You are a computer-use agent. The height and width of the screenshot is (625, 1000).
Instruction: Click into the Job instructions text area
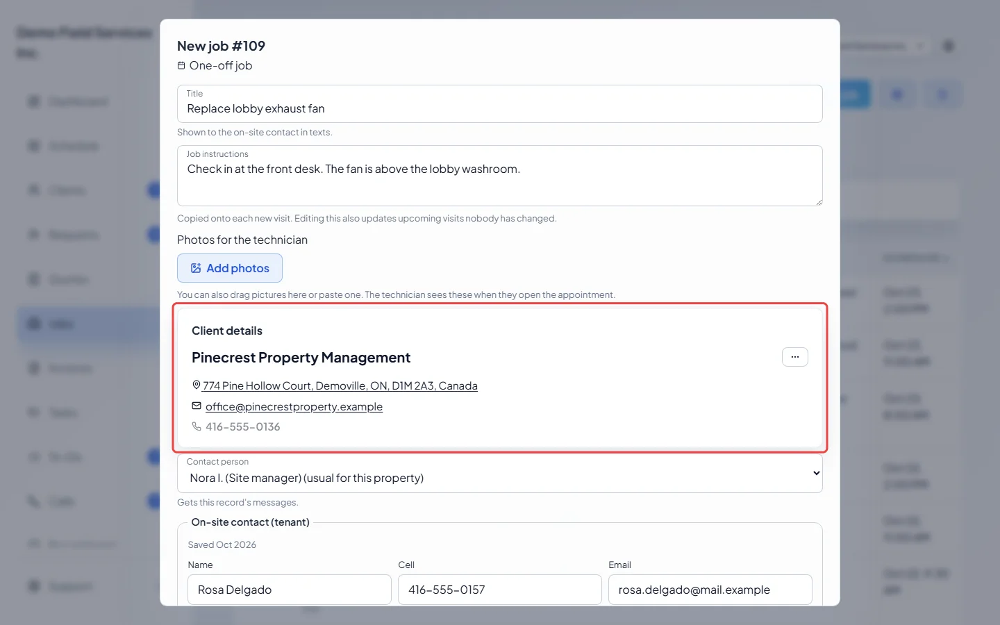click(x=500, y=176)
